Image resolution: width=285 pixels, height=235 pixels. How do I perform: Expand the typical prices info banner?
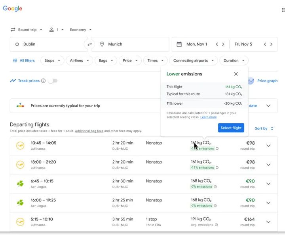pos(268,106)
